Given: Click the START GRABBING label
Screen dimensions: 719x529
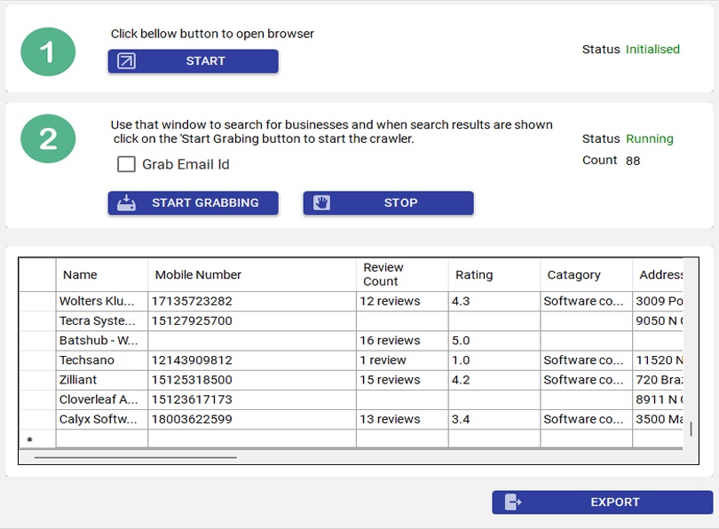Looking at the screenshot, I should click(x=205, y=202).
